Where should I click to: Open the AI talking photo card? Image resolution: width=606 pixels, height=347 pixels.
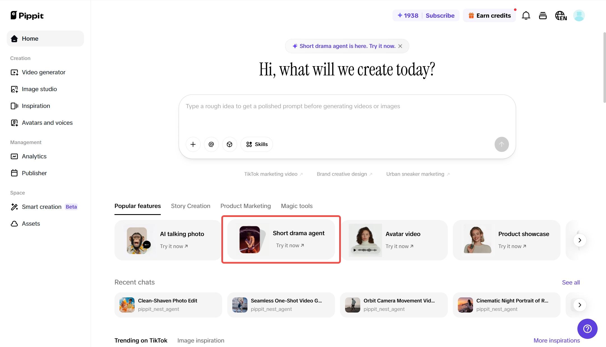[168, 240]
